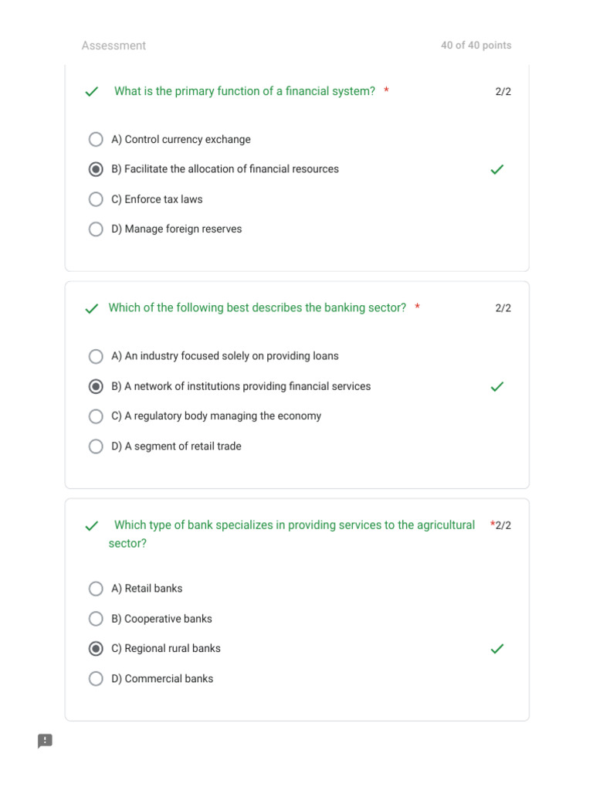
Task: Click the primary function question title text
Action: pyautogui.click(x=245, y=91)
